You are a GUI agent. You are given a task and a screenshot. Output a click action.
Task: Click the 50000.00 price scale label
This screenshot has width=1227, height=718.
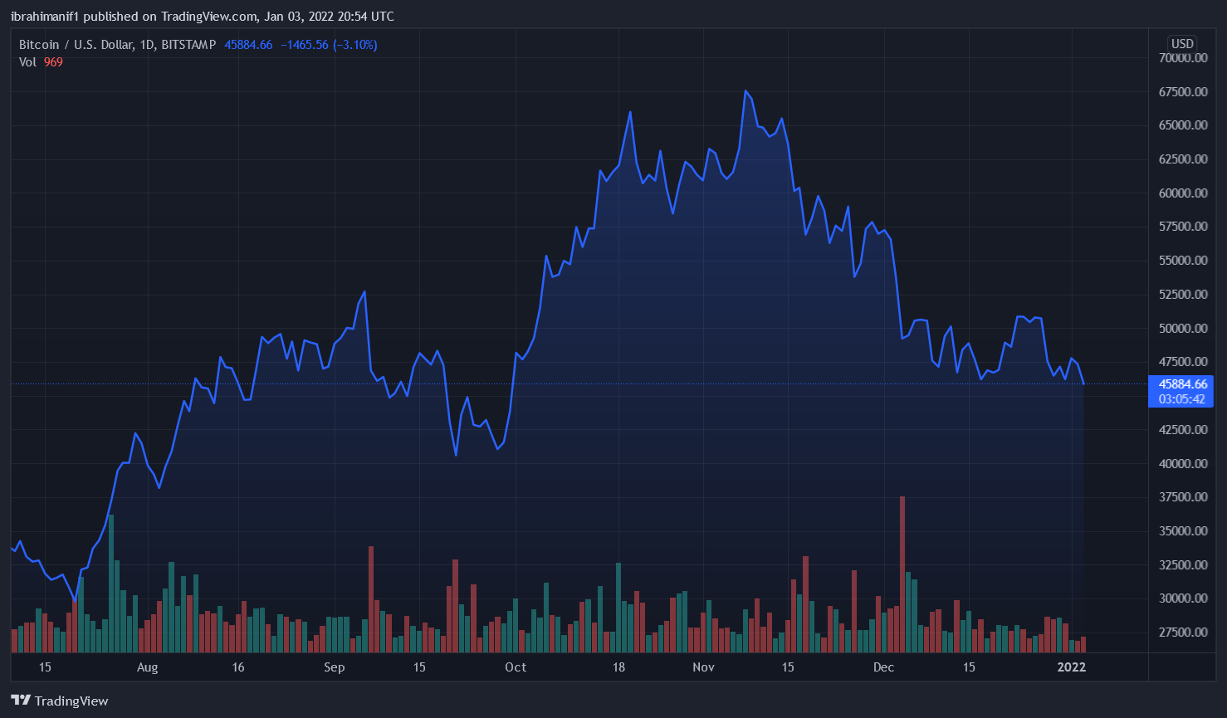[x=1183, y=329]
